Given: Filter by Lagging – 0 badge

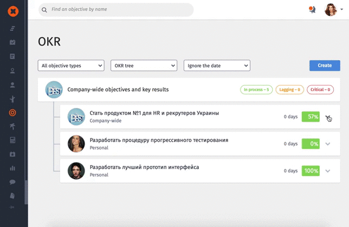Looking at the screenshot, I should (x=289, y=90).
